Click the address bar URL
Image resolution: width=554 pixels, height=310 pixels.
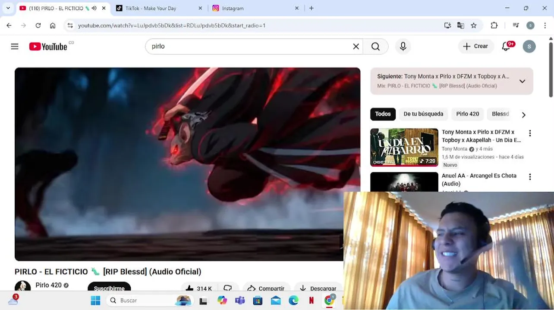tap(172, 25)
